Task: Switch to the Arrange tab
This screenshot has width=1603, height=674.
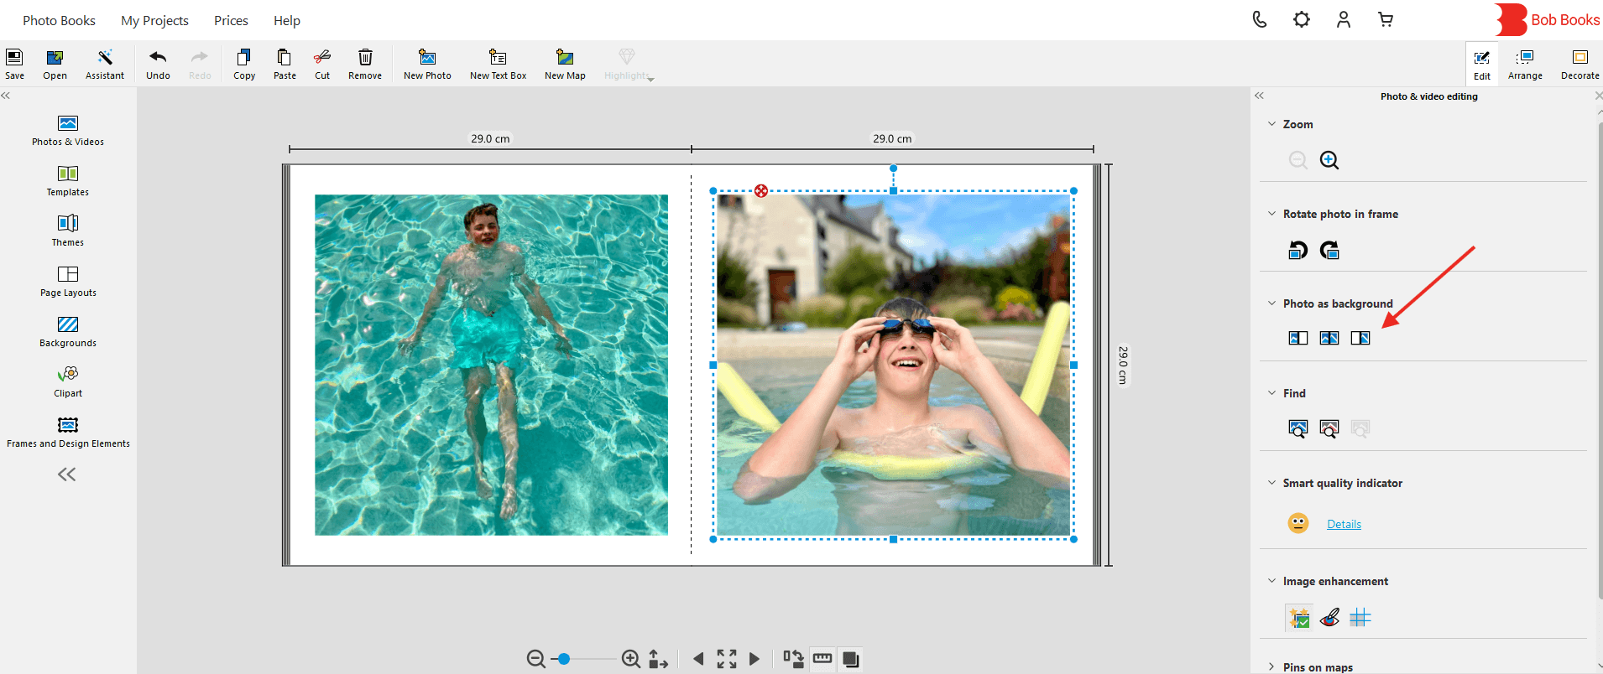Action: (x=1525, y=64)
